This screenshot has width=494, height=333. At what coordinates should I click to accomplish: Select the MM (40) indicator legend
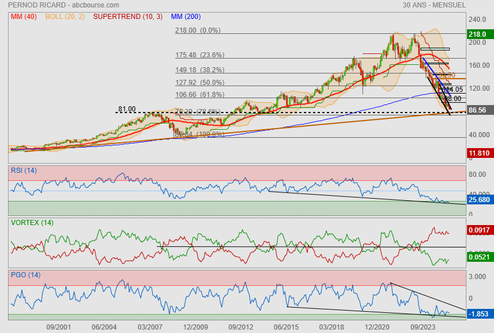[24, 17]
